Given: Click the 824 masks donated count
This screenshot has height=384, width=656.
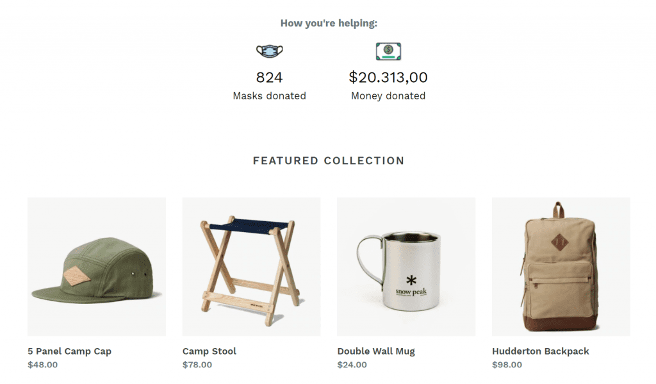Looking at the screenshot, I should [x=269, y=78].
